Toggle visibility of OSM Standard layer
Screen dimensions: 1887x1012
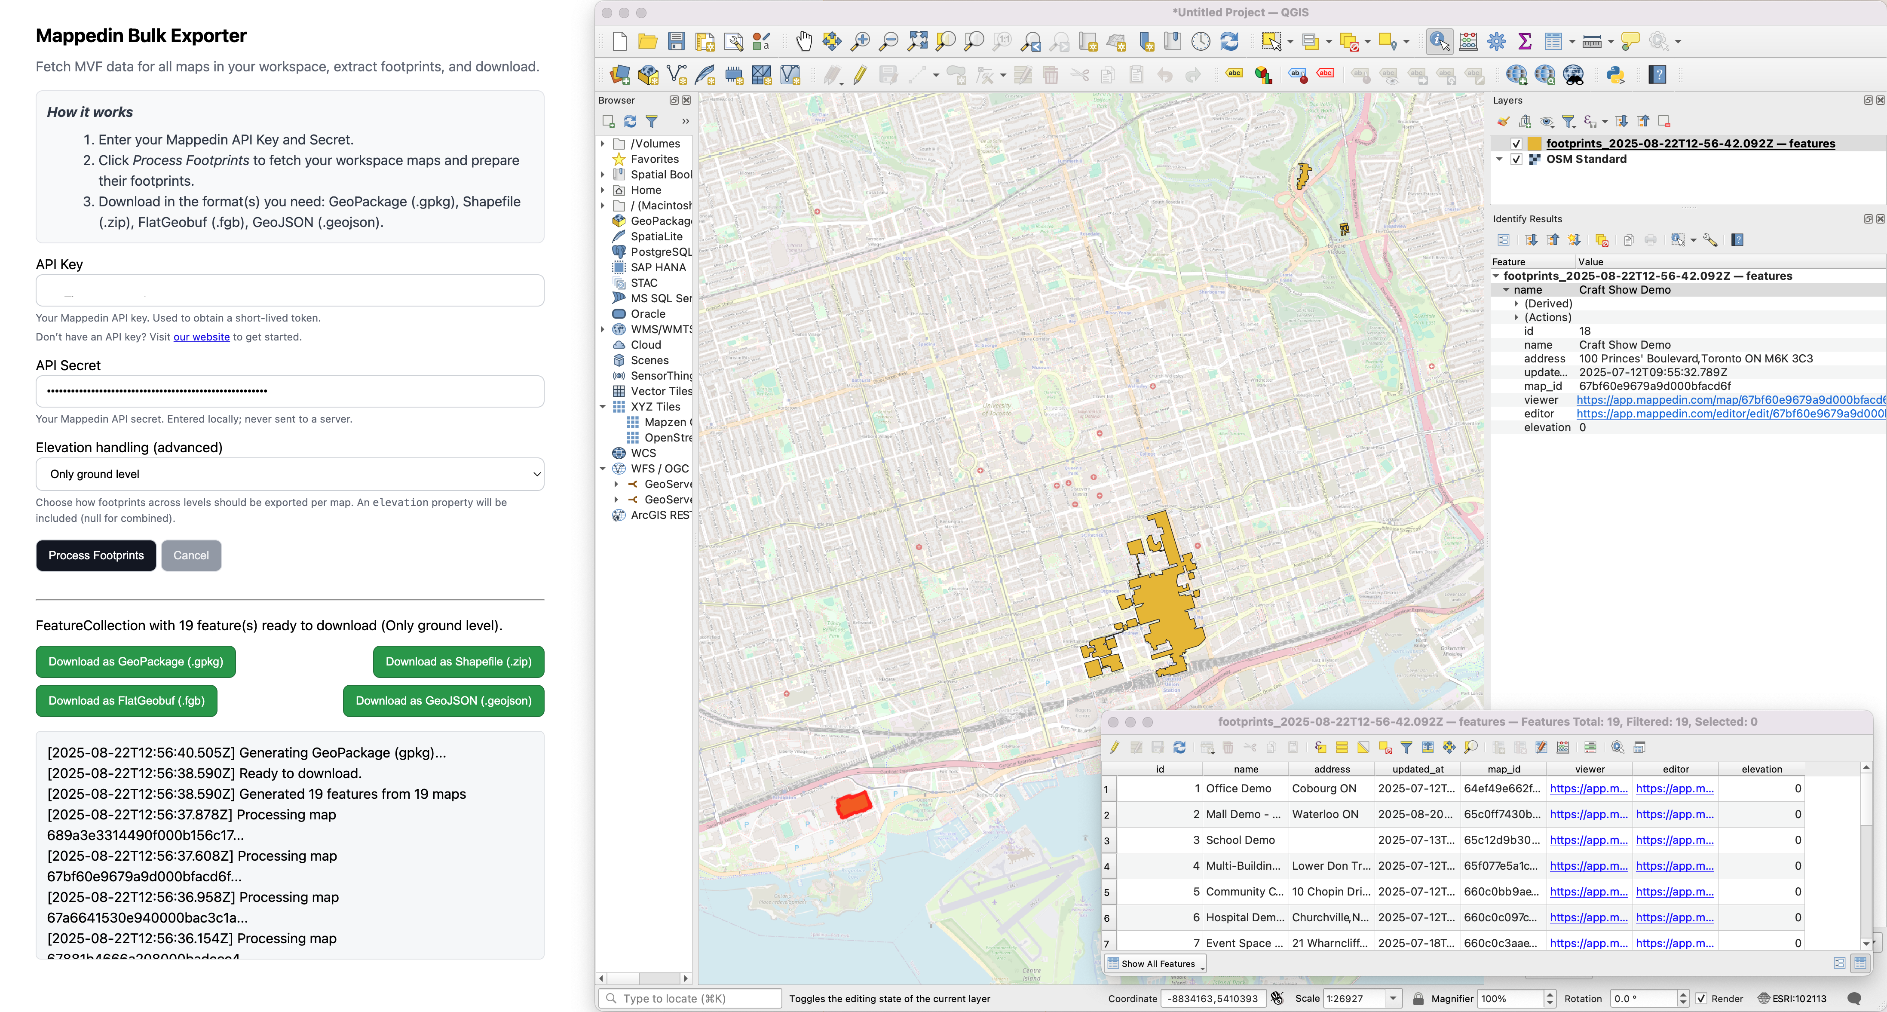(x=1516, y=159)
